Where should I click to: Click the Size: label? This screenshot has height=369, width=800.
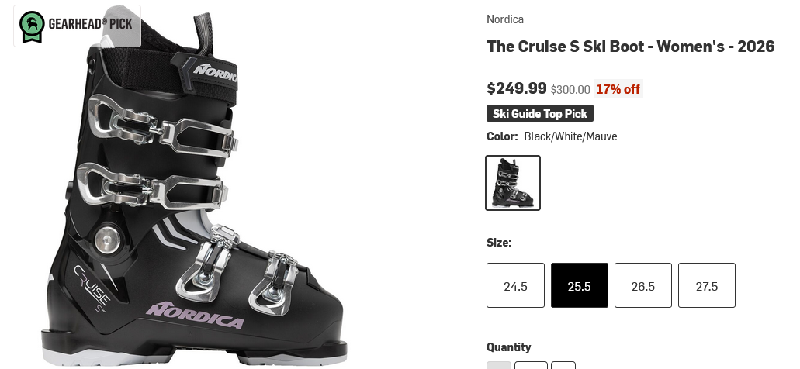point(499,243)
